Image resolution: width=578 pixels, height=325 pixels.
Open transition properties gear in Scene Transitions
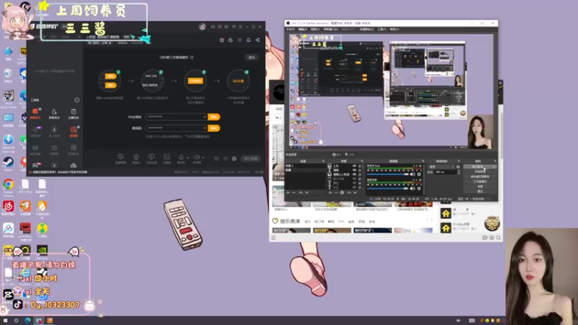click(x=458, y=167)
